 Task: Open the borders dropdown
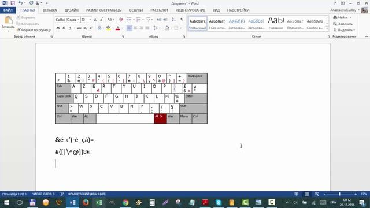(181, 28)
